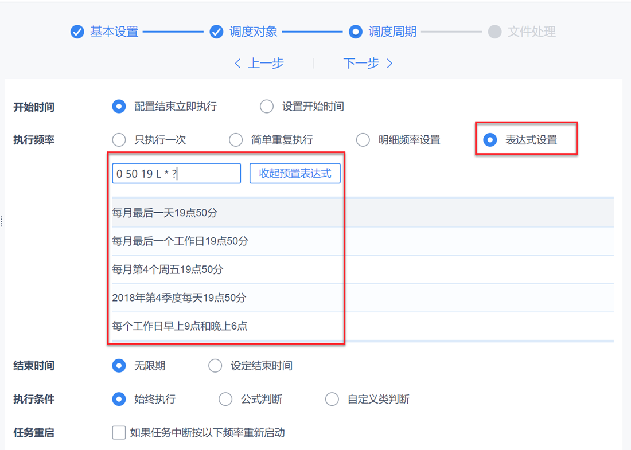Viewport: 631px width, 450px height.
Task: Choose 只执行一次 frequency option
Action: coord(119,140)
